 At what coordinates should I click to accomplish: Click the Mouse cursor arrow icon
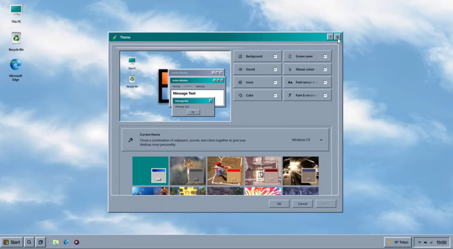click(290, 69)
